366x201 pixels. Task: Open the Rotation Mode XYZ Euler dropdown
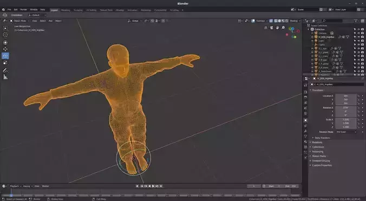coord(346,132)
